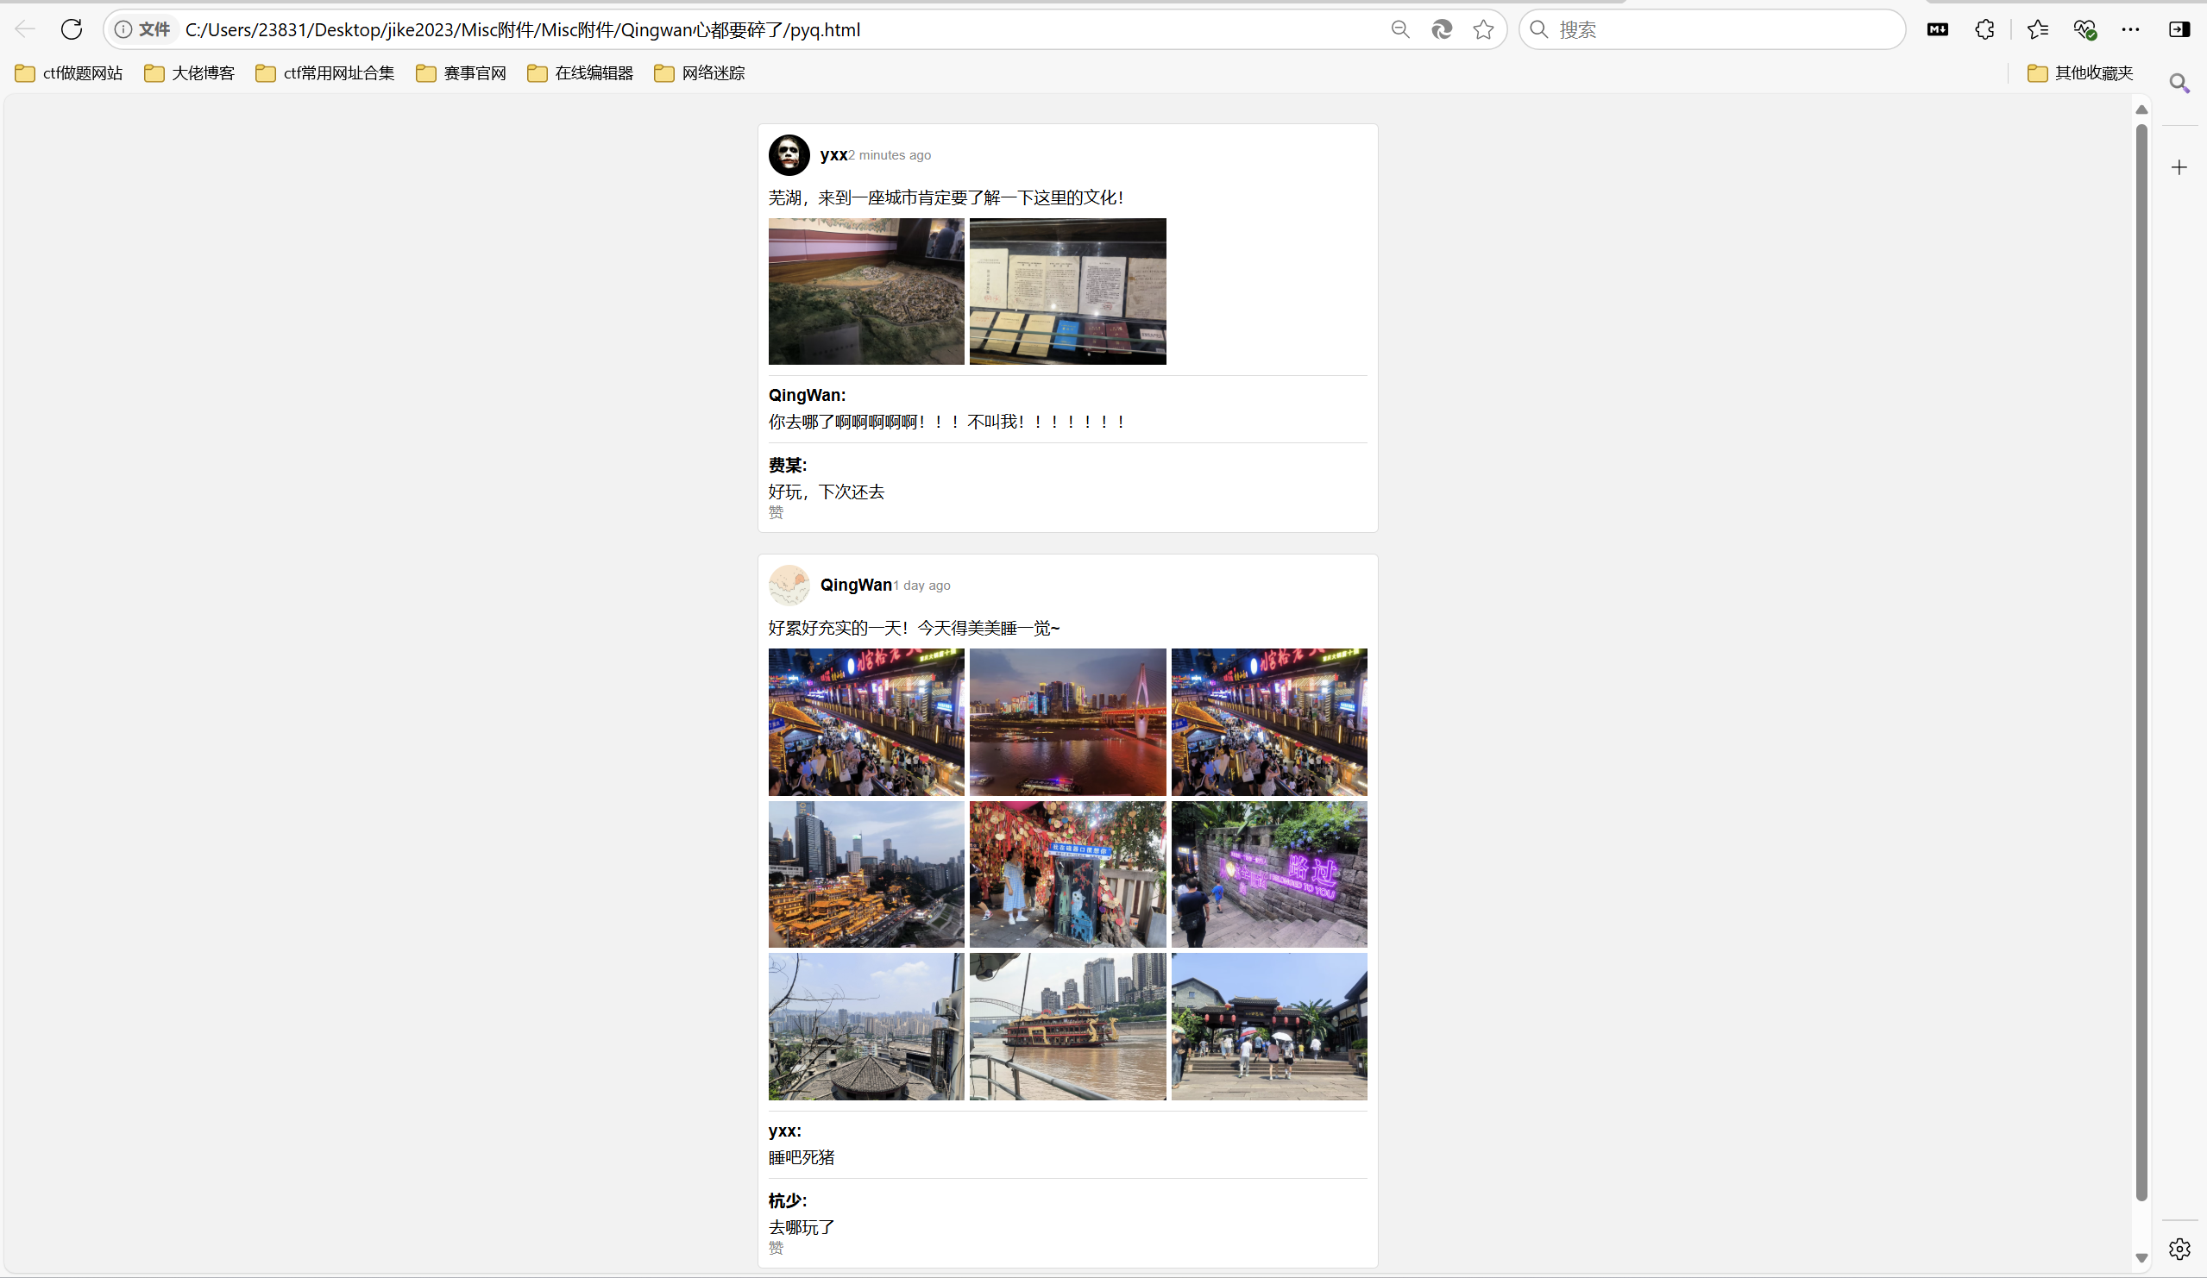
Task: Open the three-dot settings menu
Action: (2130, 30)
